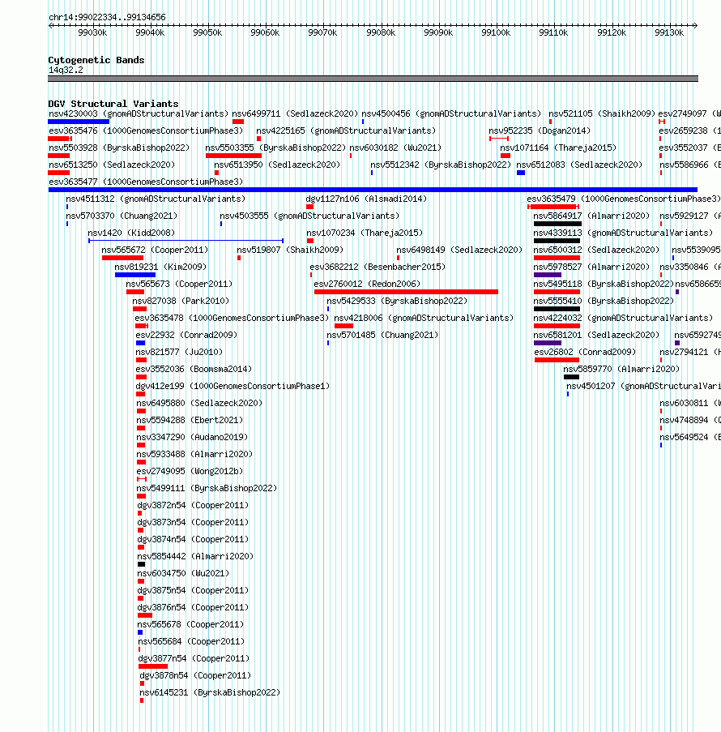Open the nsv952235 (Dogan2014) variant
The width and height of the screenshot is (721, 732).
tap(540, 131)
